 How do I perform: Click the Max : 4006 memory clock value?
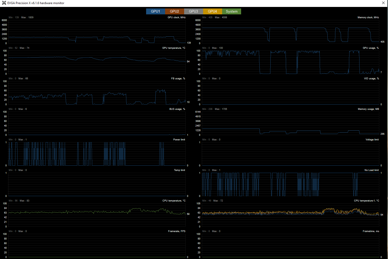point(221,17)
